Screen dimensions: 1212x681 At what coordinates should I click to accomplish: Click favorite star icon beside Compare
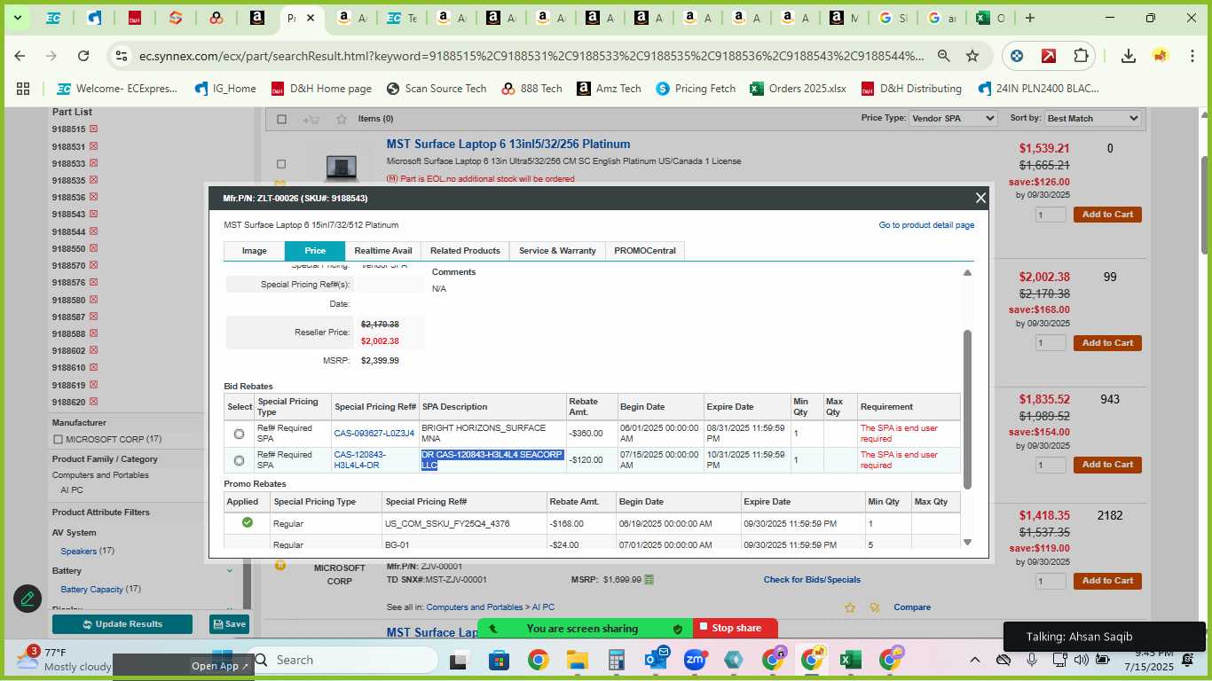point(850,607)
